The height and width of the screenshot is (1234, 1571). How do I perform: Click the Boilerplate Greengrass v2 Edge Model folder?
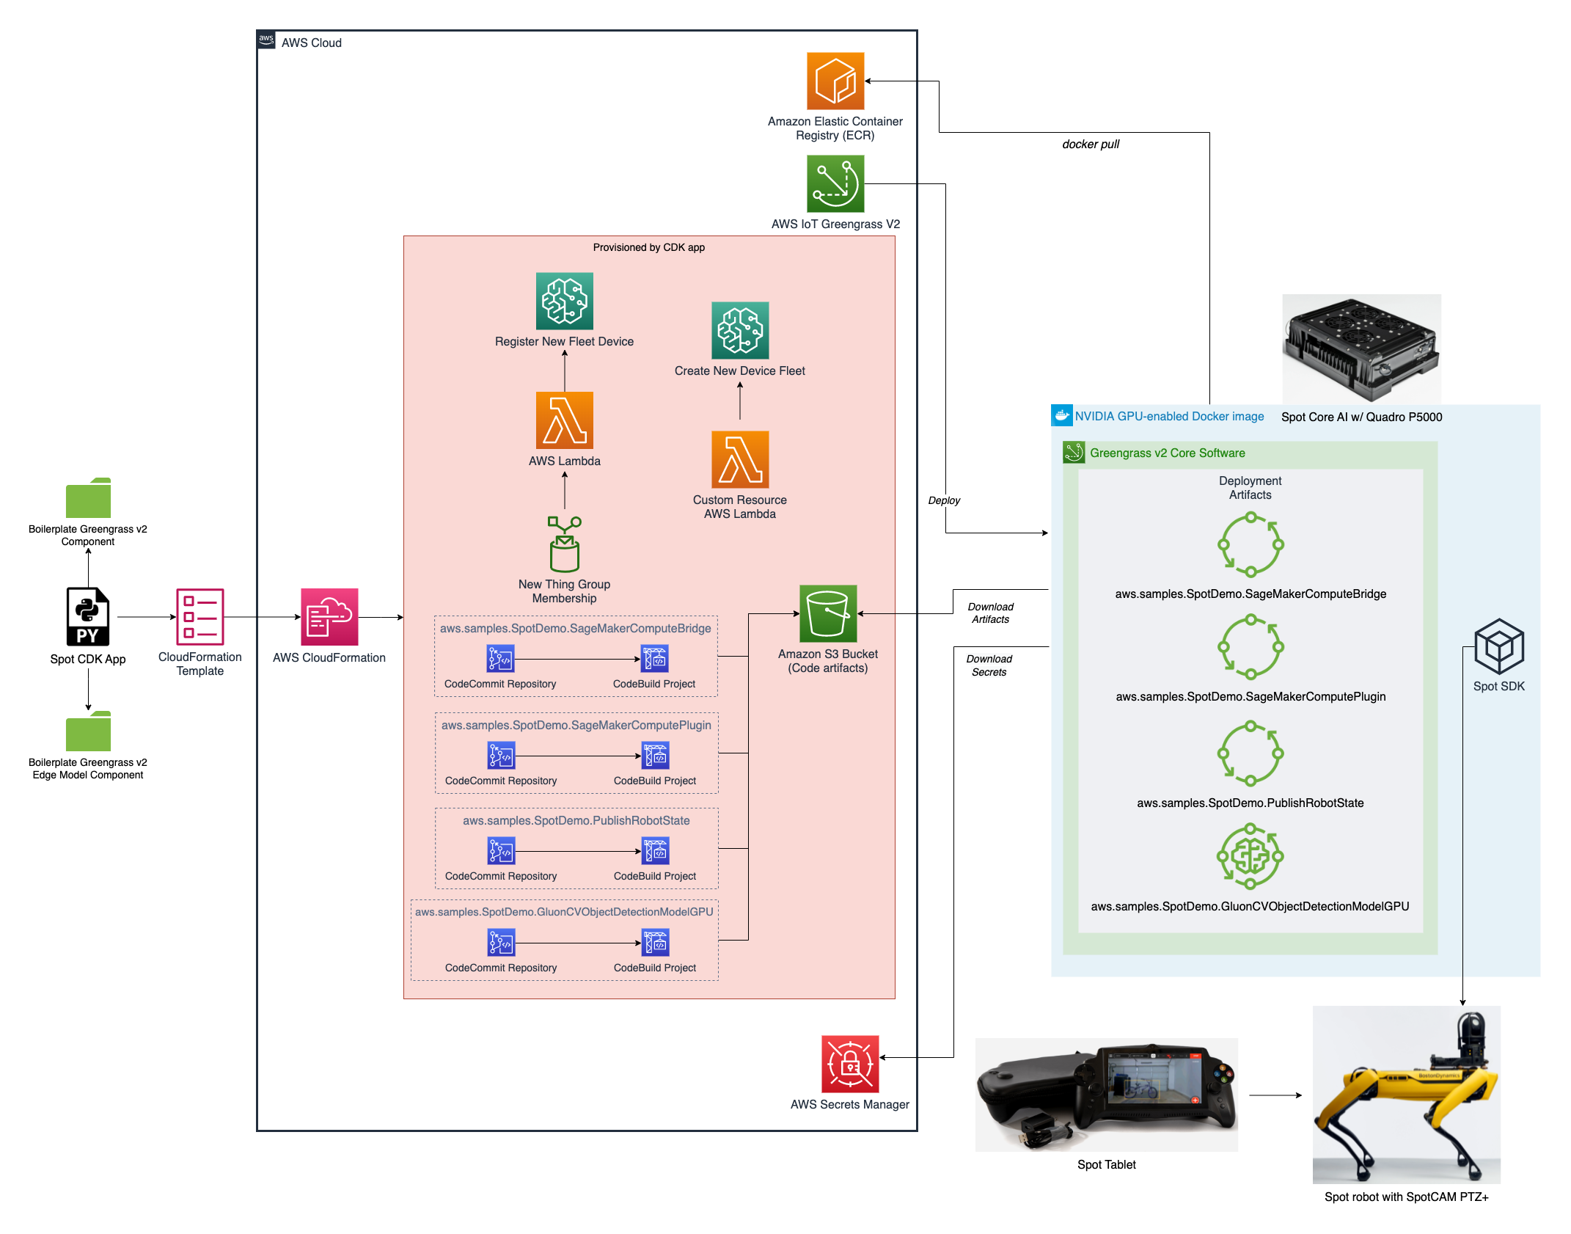click(88, 731)
